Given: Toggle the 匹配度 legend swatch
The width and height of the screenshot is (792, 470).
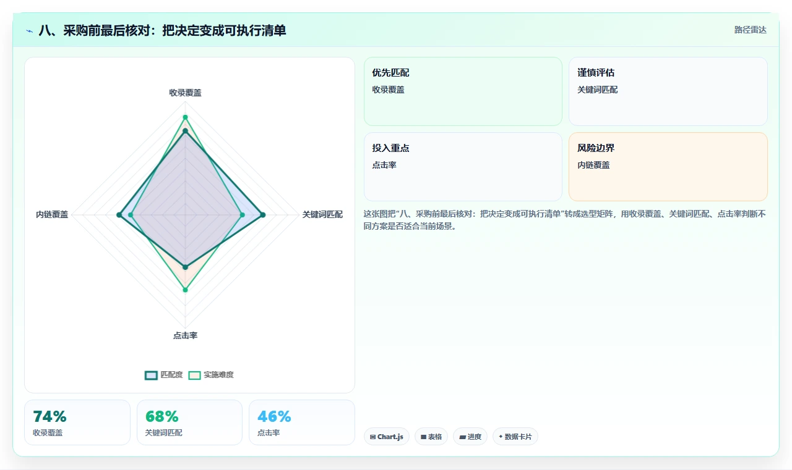Looking at the screenshot, I should [x=152, y=375].
